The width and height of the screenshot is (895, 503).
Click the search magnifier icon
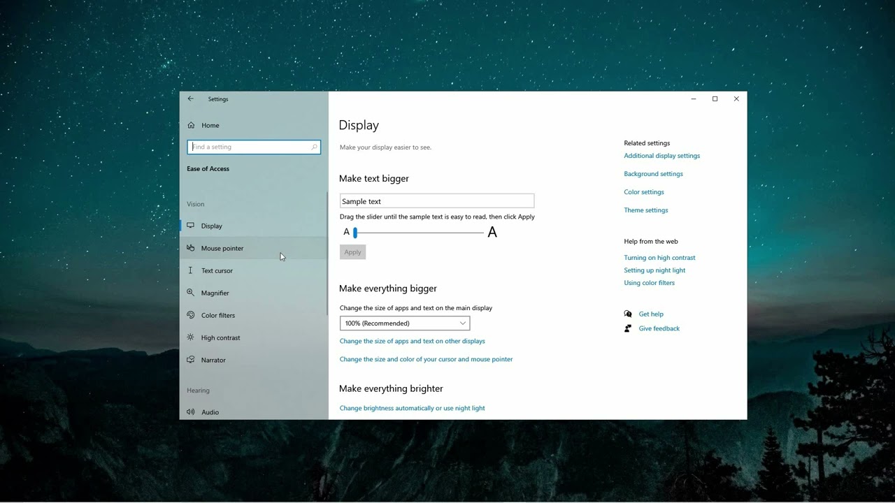pyautogui.click(x=314, y=147)
